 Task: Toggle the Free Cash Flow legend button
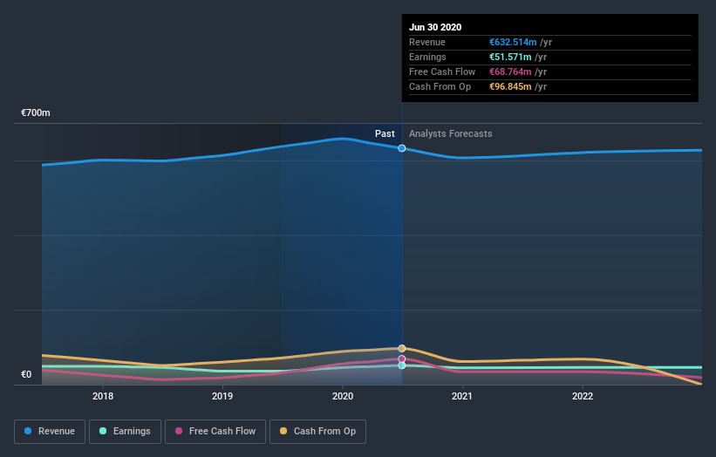(x=215, y=432)
